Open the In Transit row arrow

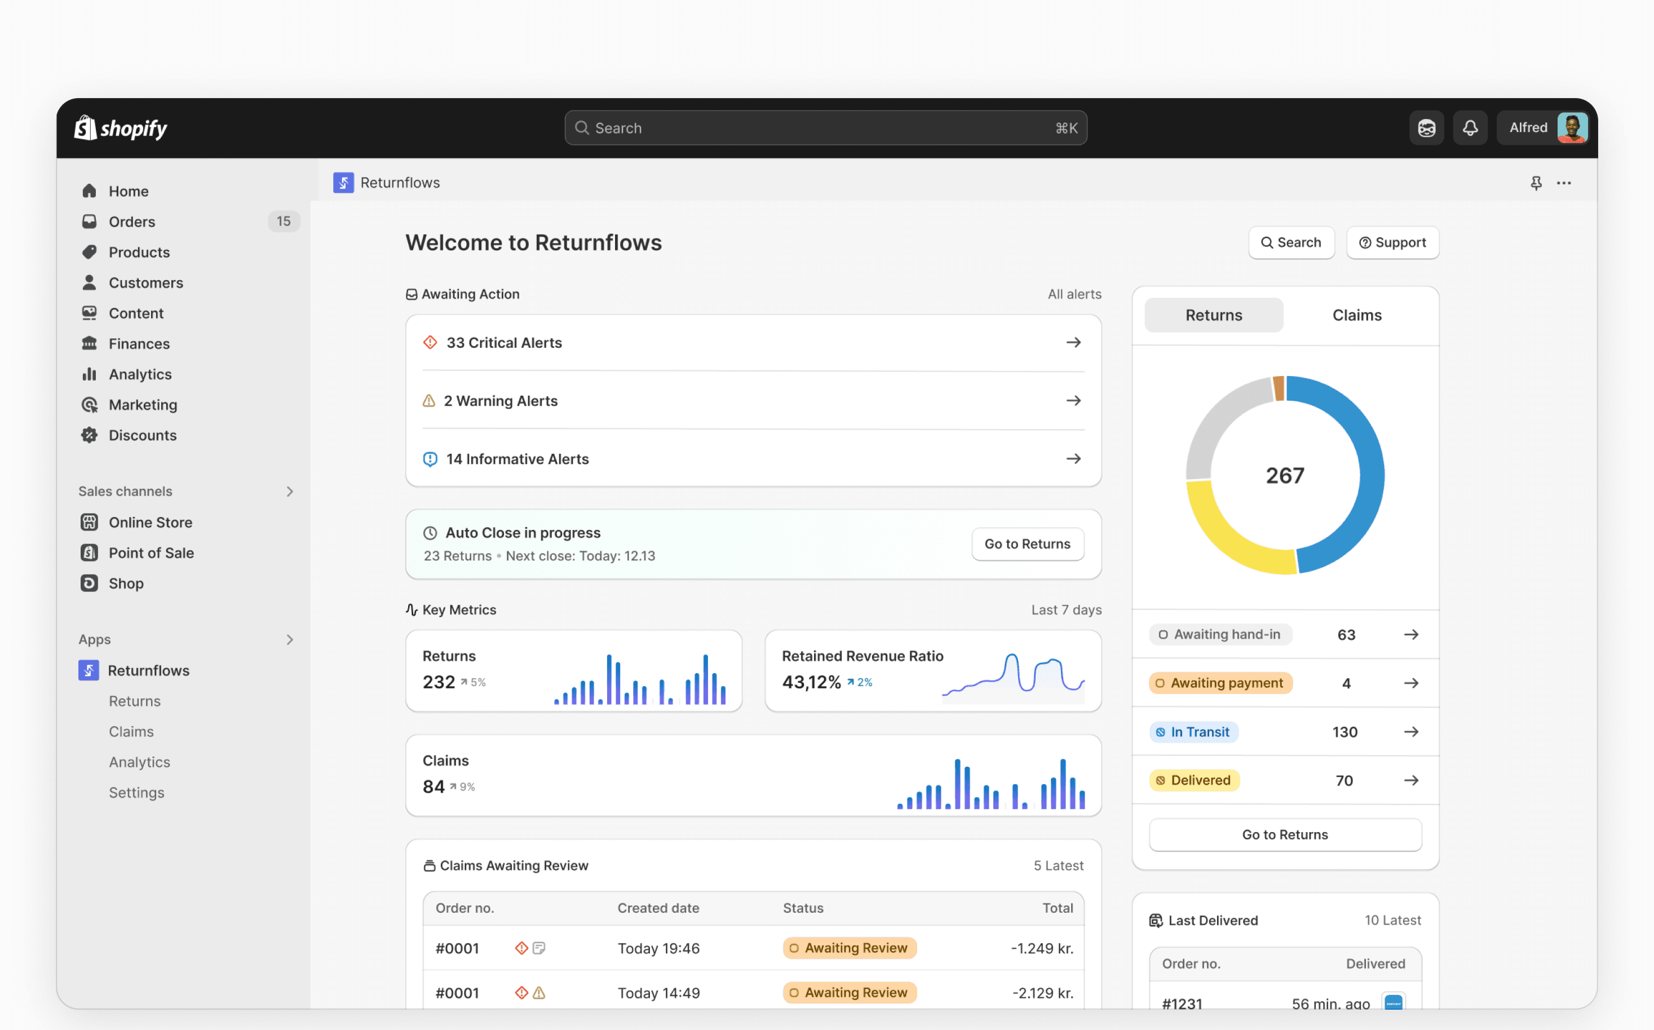click(1412, 731)
